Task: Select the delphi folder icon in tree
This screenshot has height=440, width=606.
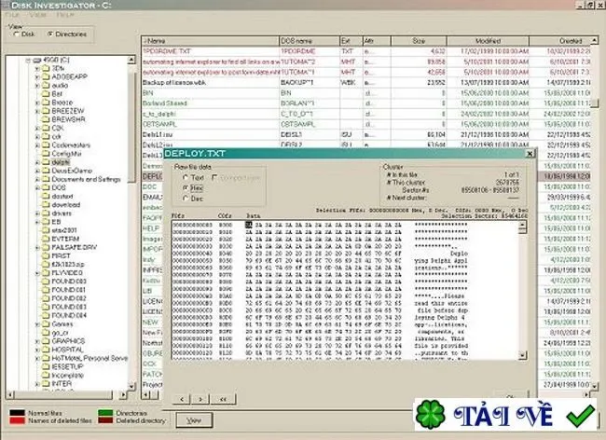Action: pos(46,162)
